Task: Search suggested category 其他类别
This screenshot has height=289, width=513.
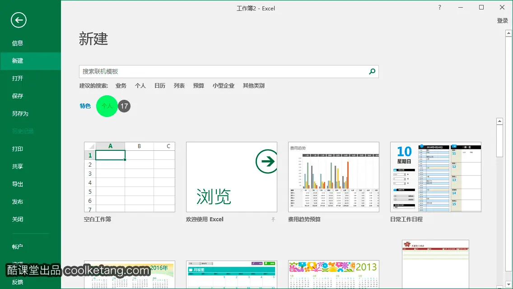Action: coord(253,86)
